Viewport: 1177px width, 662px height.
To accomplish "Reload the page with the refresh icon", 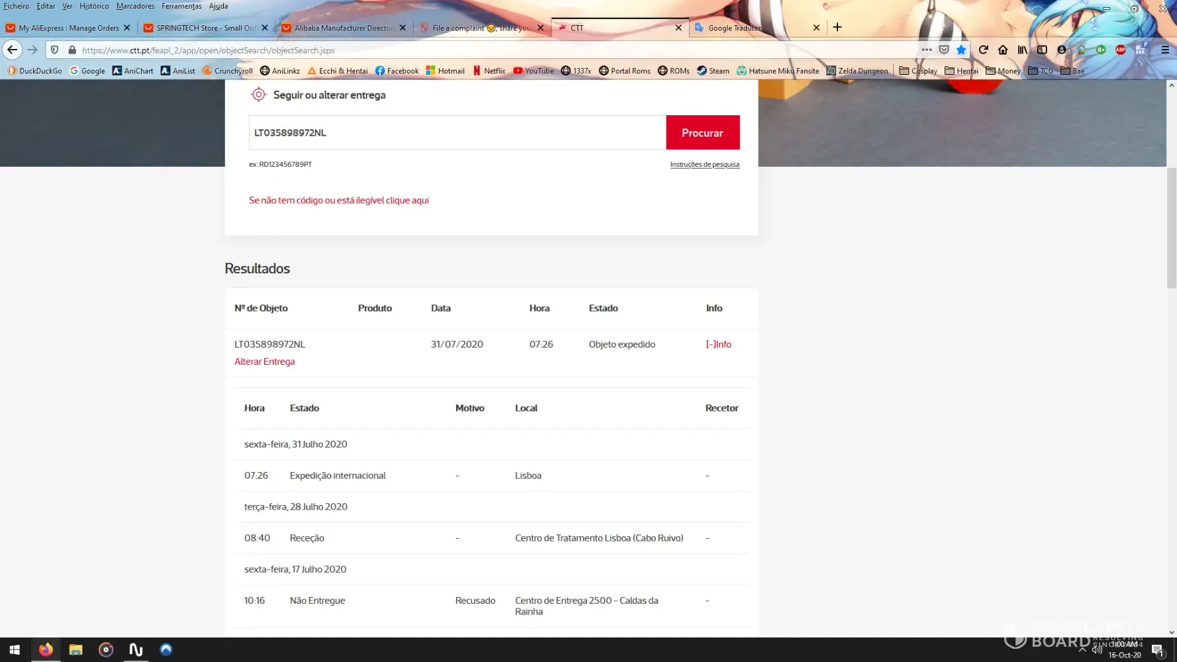I will (x=983, y=50).
